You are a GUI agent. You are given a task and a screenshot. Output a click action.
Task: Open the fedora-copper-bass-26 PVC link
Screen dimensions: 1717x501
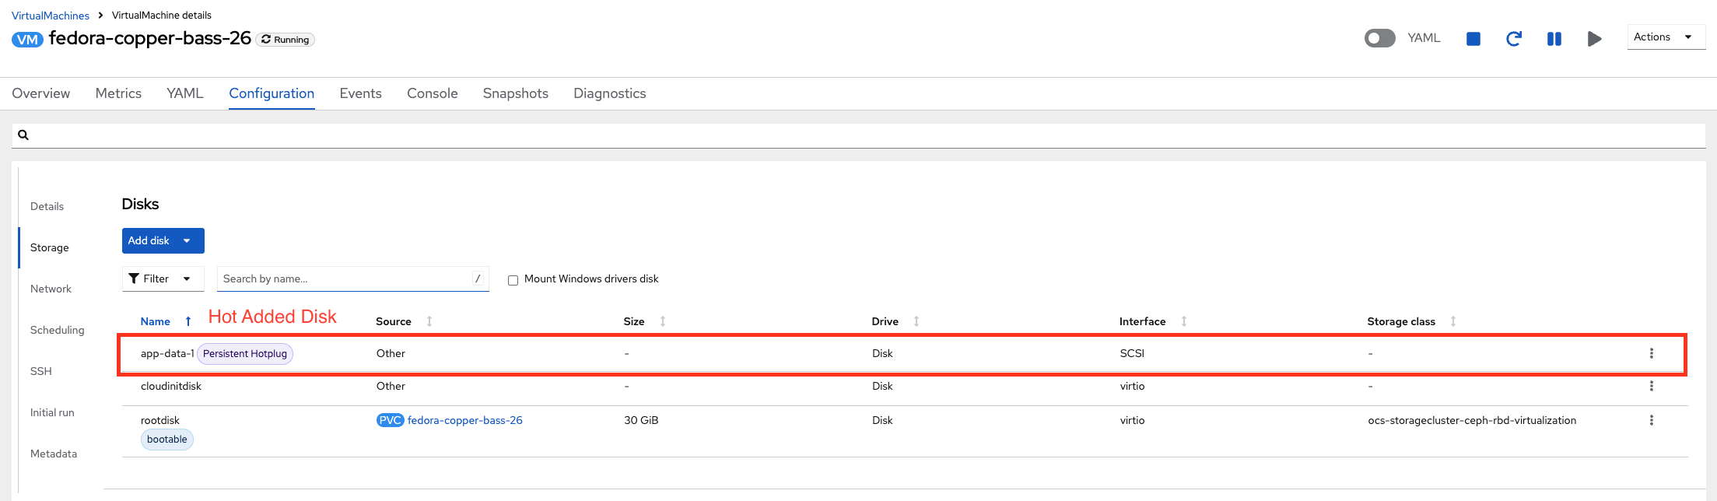click(464, 420)
